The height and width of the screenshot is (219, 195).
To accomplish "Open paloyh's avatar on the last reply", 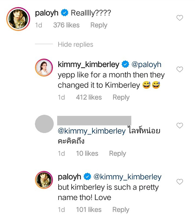I will point(44,181).
